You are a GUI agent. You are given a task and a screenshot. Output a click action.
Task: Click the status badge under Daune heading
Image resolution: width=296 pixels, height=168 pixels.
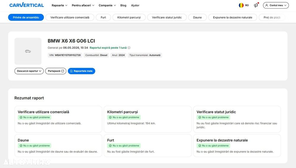point(35,146)
